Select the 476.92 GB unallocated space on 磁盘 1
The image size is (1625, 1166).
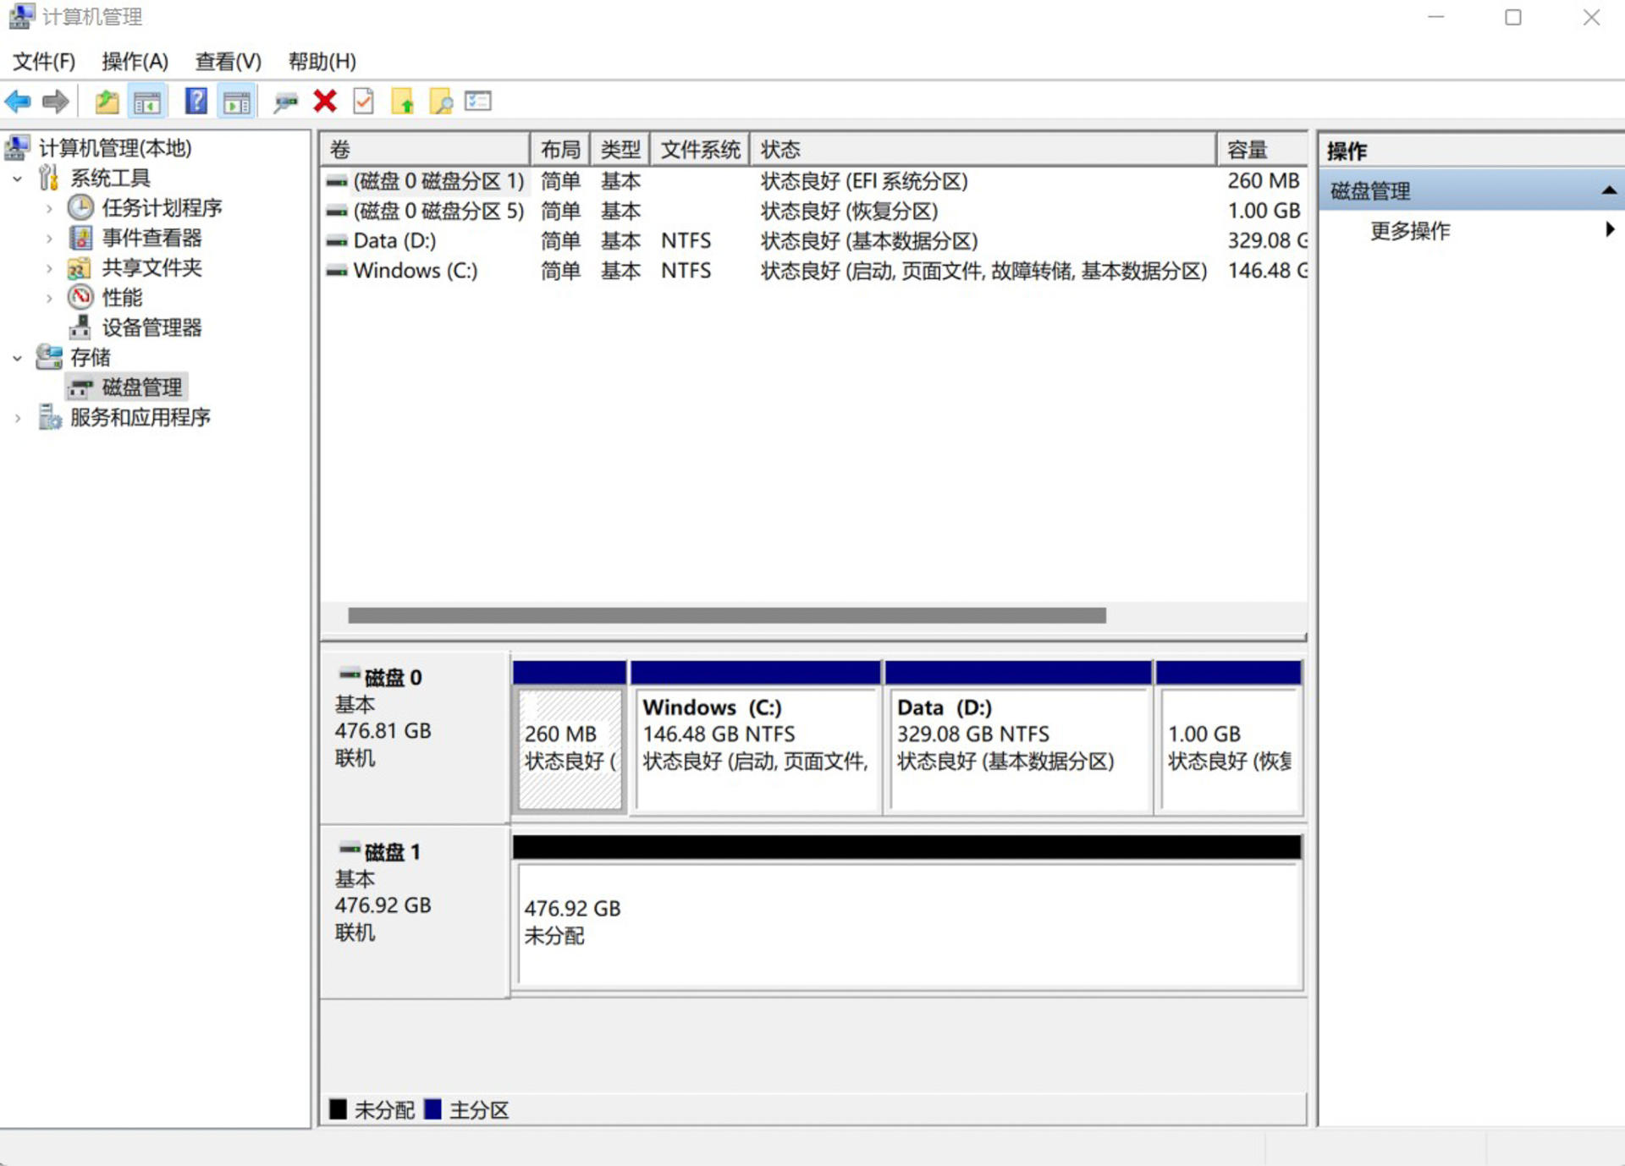coord(909,922)
